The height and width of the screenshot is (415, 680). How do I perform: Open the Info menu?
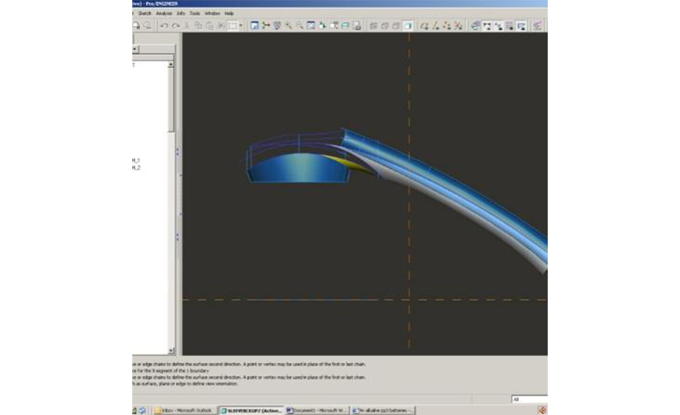(181, 14)
